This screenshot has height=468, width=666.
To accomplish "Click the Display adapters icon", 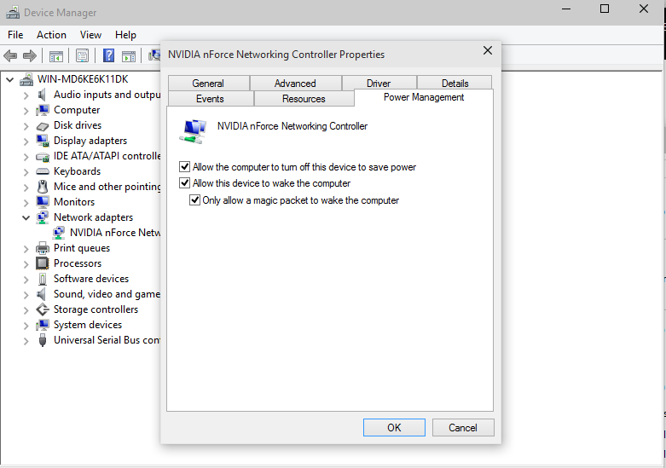I will (x=43, y=141).
